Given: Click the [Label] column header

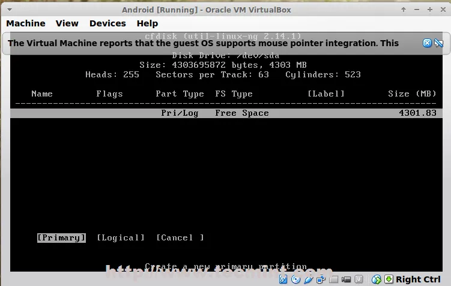Looking at the screenshot, I should tap(326, 94).
